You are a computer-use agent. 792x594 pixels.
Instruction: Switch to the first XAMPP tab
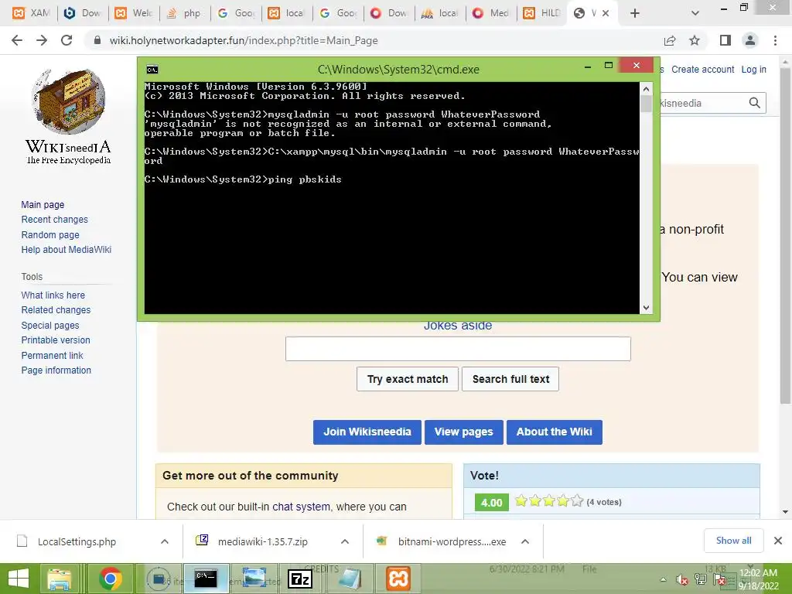(x=30, y=13)
